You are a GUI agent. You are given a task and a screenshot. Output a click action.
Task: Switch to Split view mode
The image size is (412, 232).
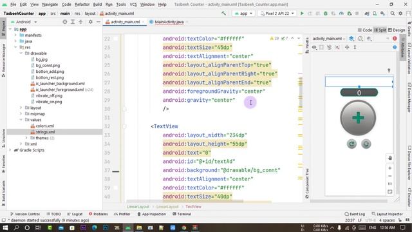[380, 30]
